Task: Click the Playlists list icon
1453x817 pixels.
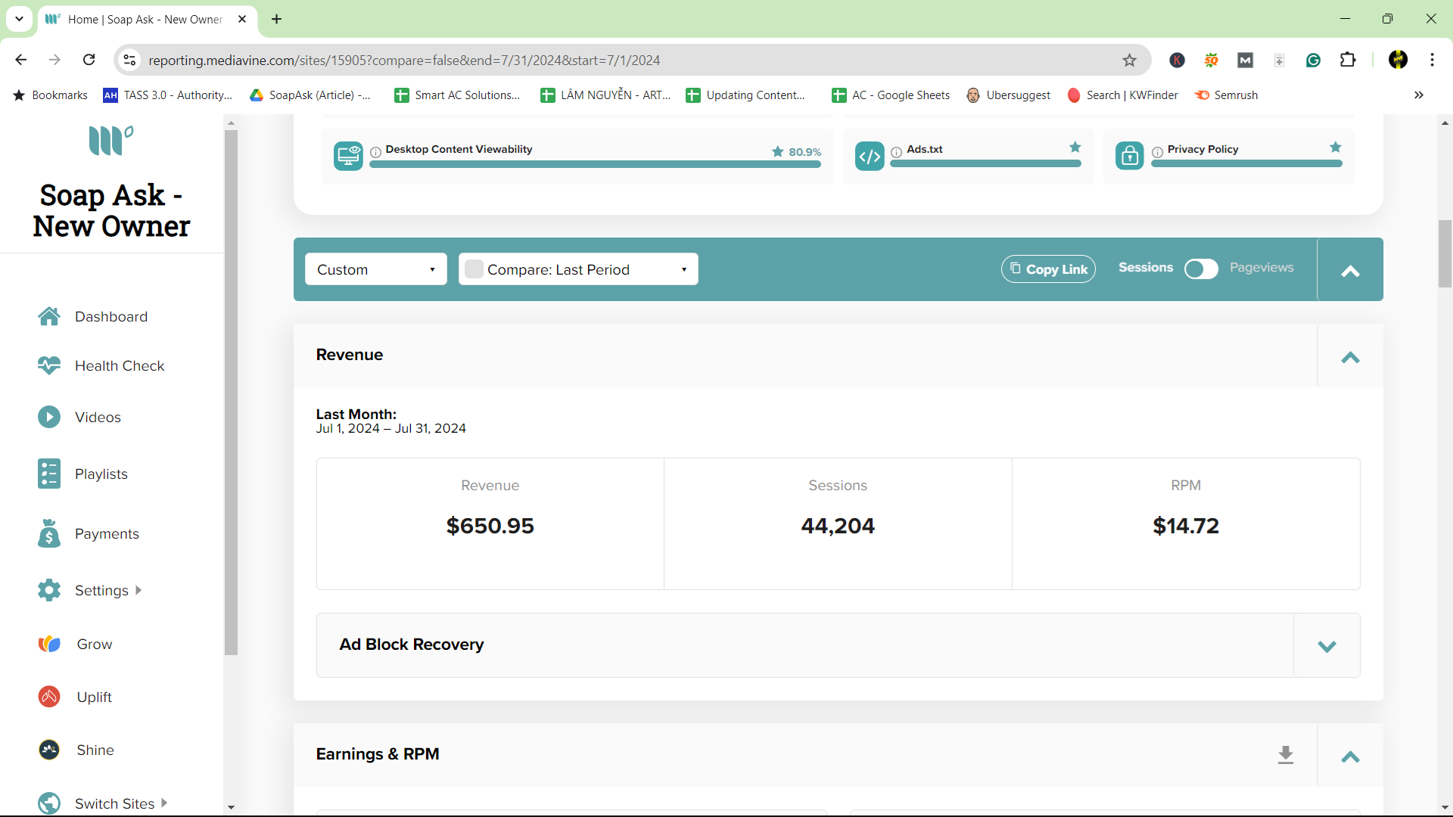Action: tap(49, 474)
